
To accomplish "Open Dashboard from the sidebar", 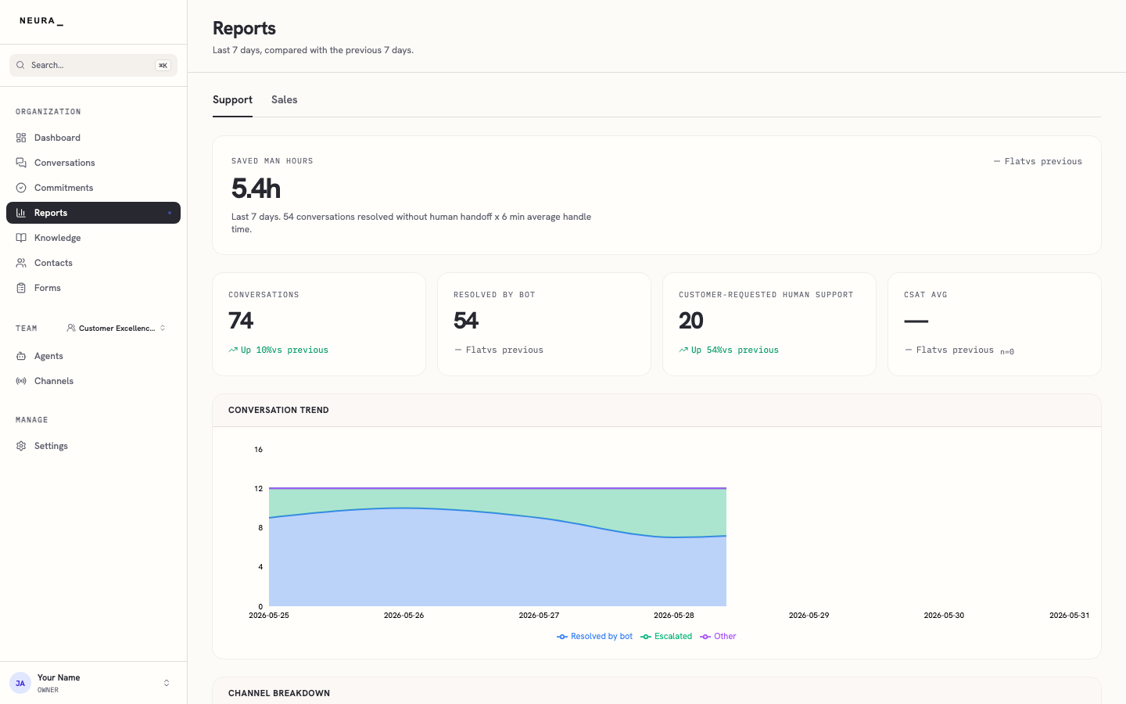I will tap(93, 138).
